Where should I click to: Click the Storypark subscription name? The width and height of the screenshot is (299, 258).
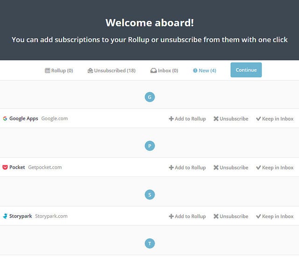click(21, 216)
